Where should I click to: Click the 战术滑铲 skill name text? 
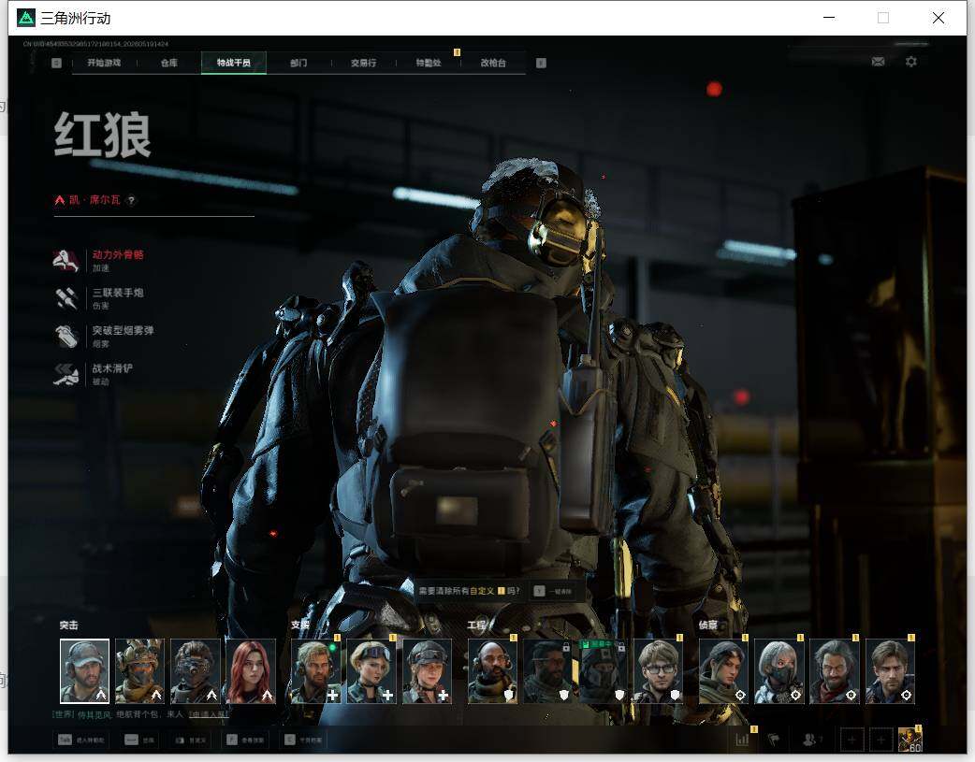112,368
